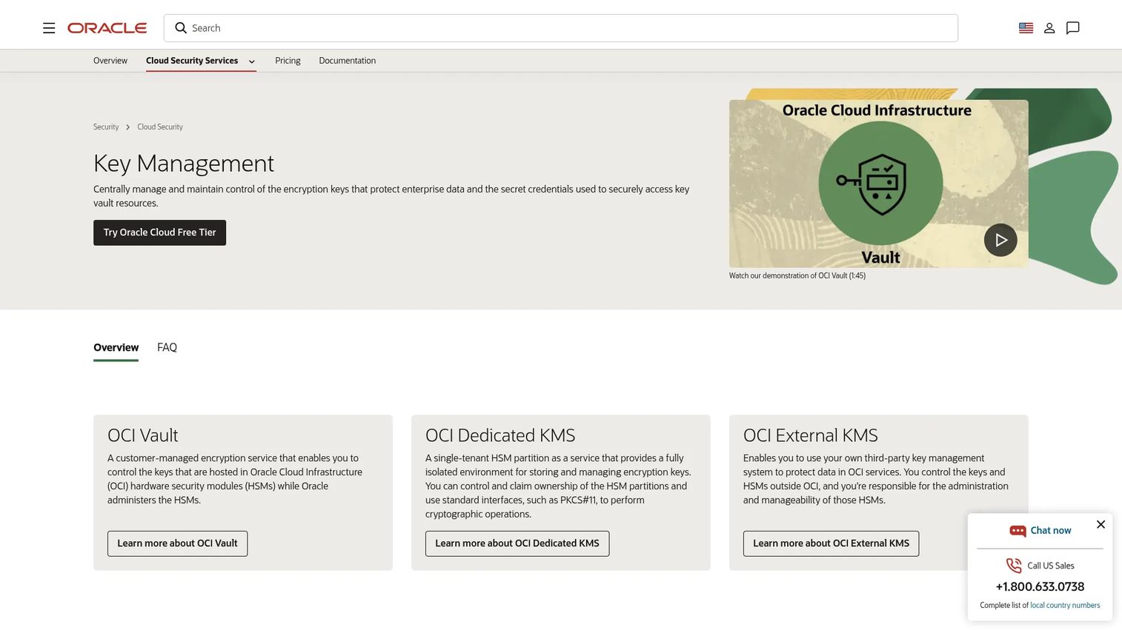Click the Security breadcrumb link
This screenshot has height=630, width=1122.
click(x=106, y=127)
